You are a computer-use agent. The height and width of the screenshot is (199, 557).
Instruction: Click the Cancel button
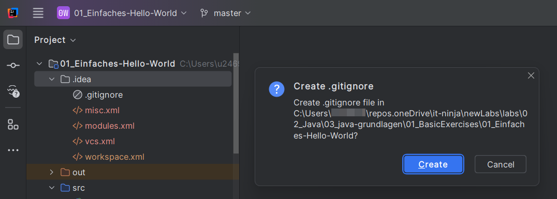click(x=500, y=164)
